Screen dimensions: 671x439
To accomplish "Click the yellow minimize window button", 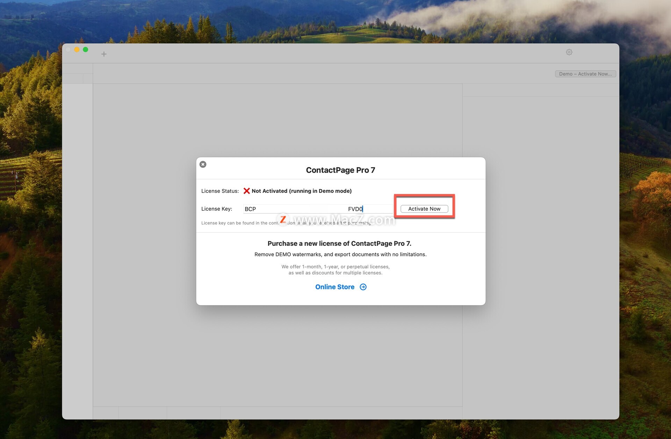I will 77,50.
